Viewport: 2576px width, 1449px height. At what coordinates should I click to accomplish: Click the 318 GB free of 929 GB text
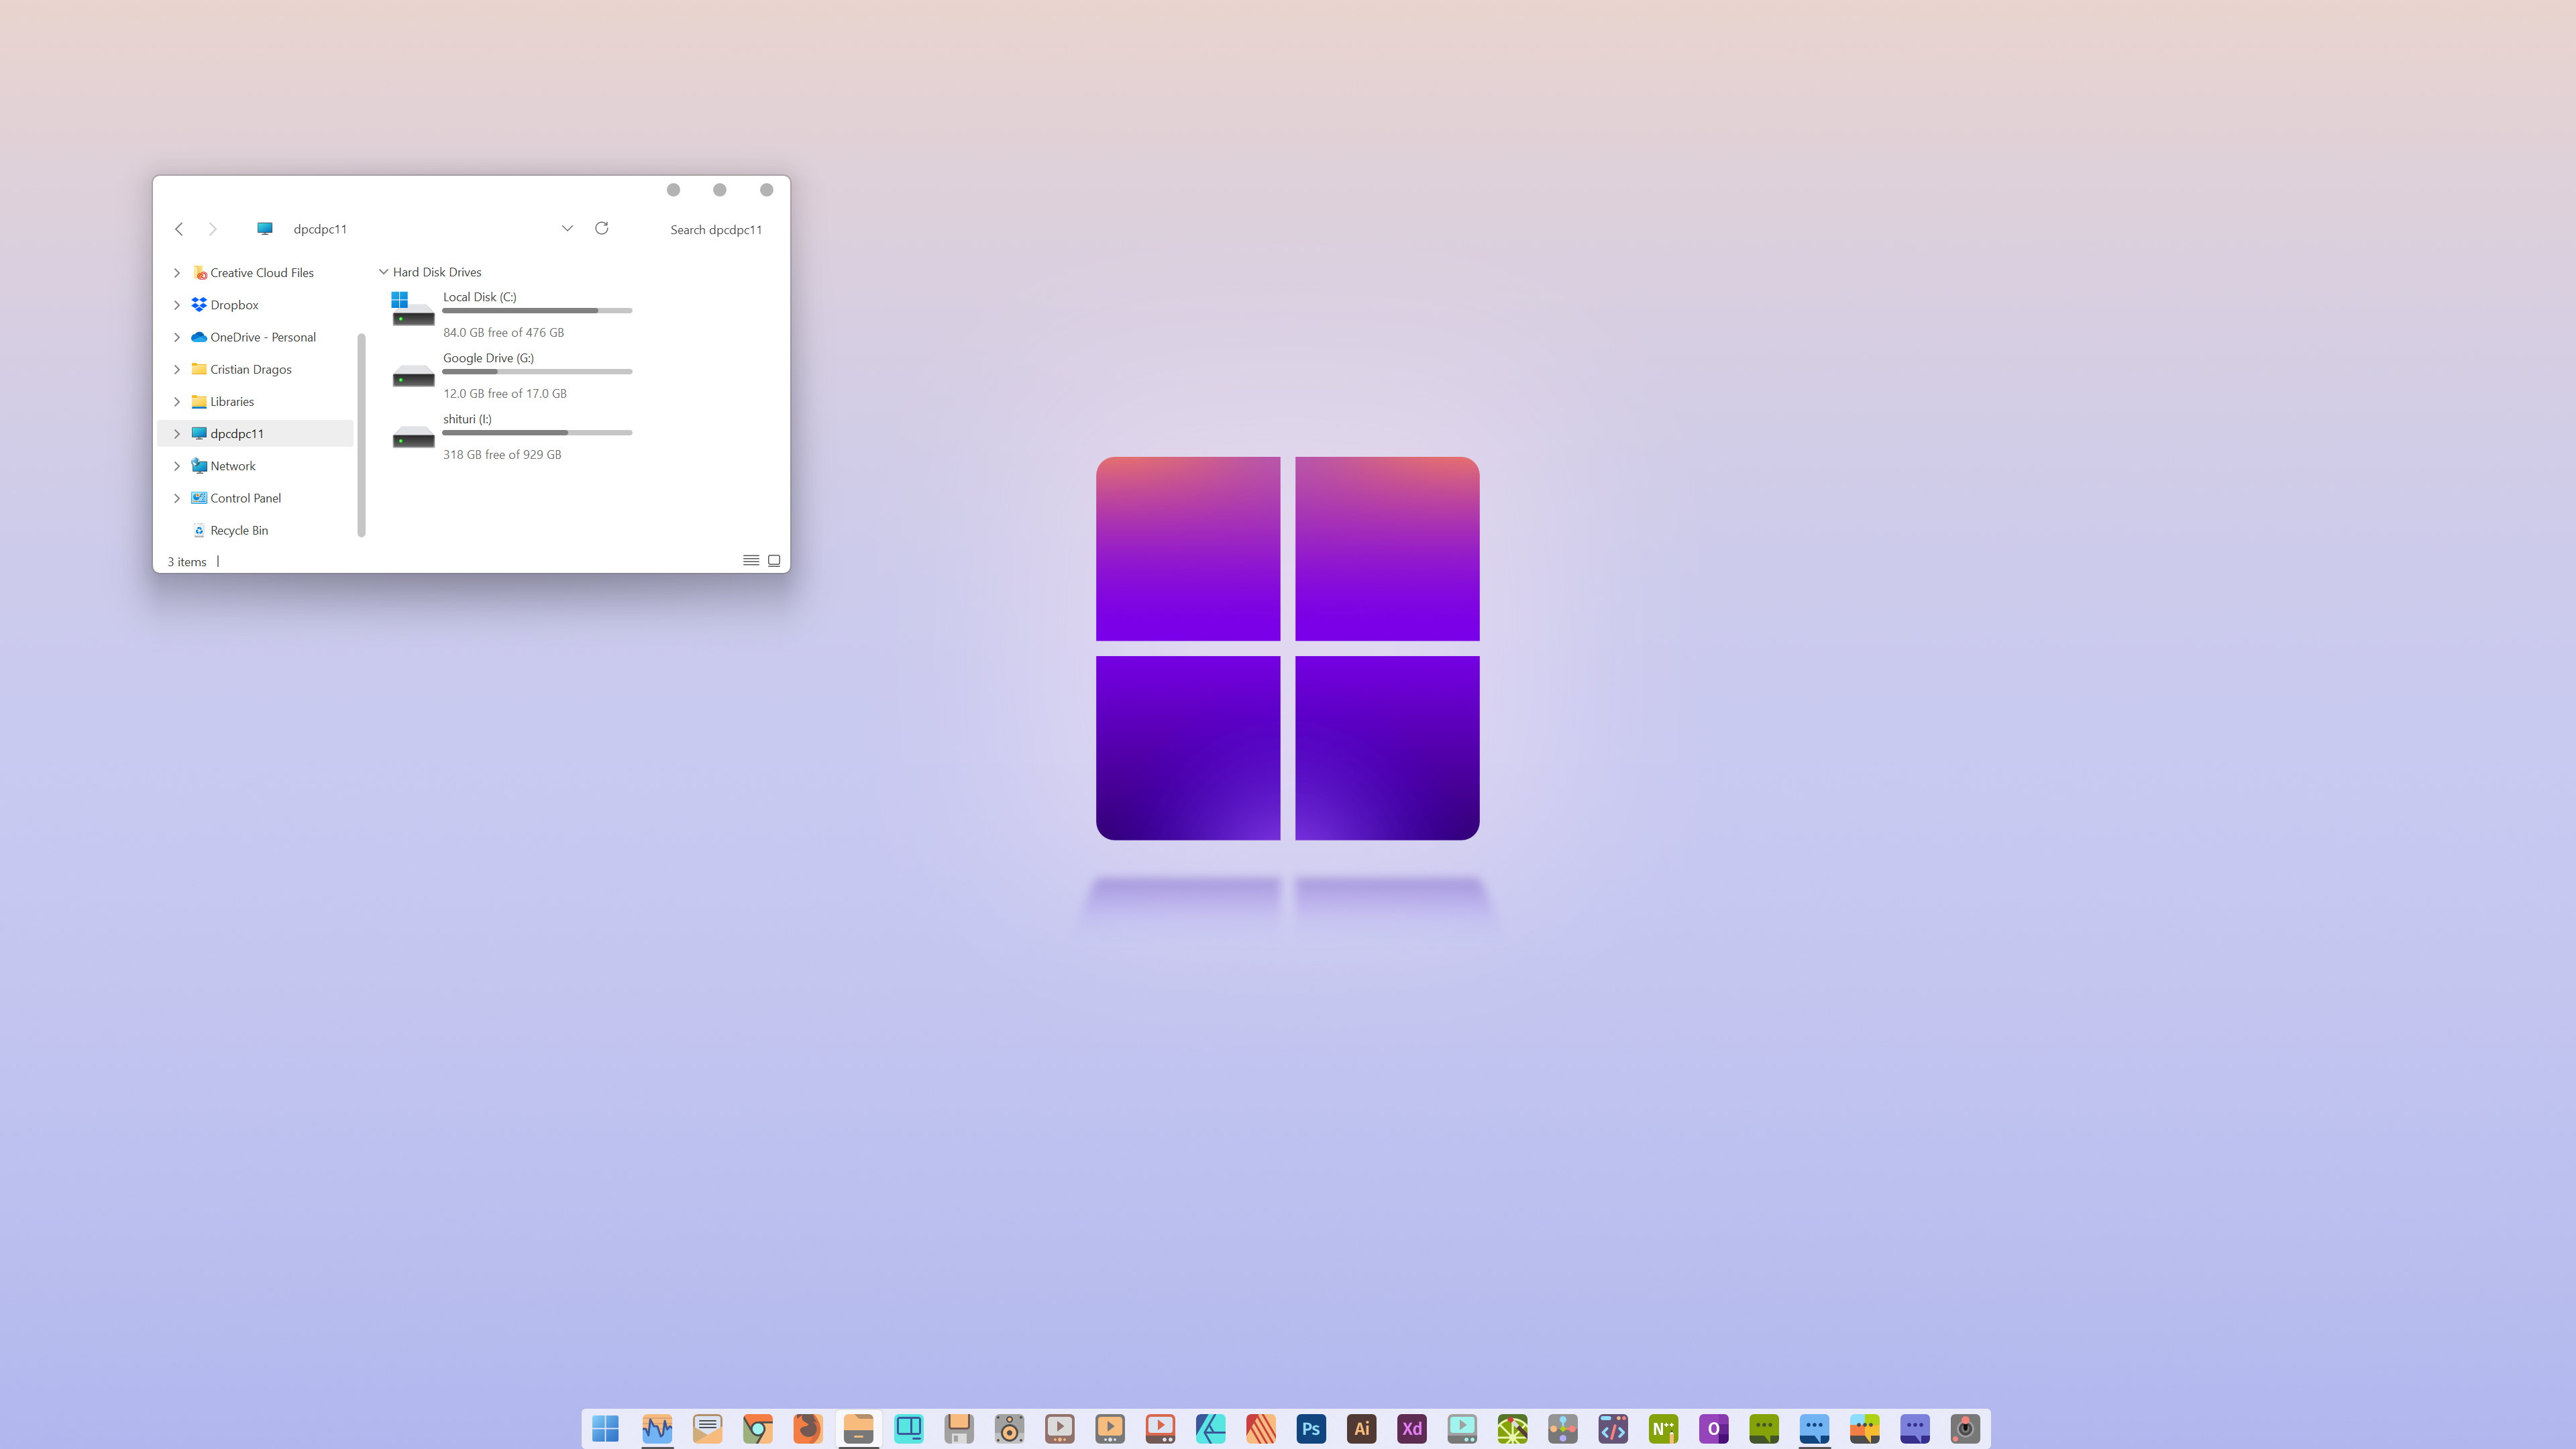tap(502, 454)
